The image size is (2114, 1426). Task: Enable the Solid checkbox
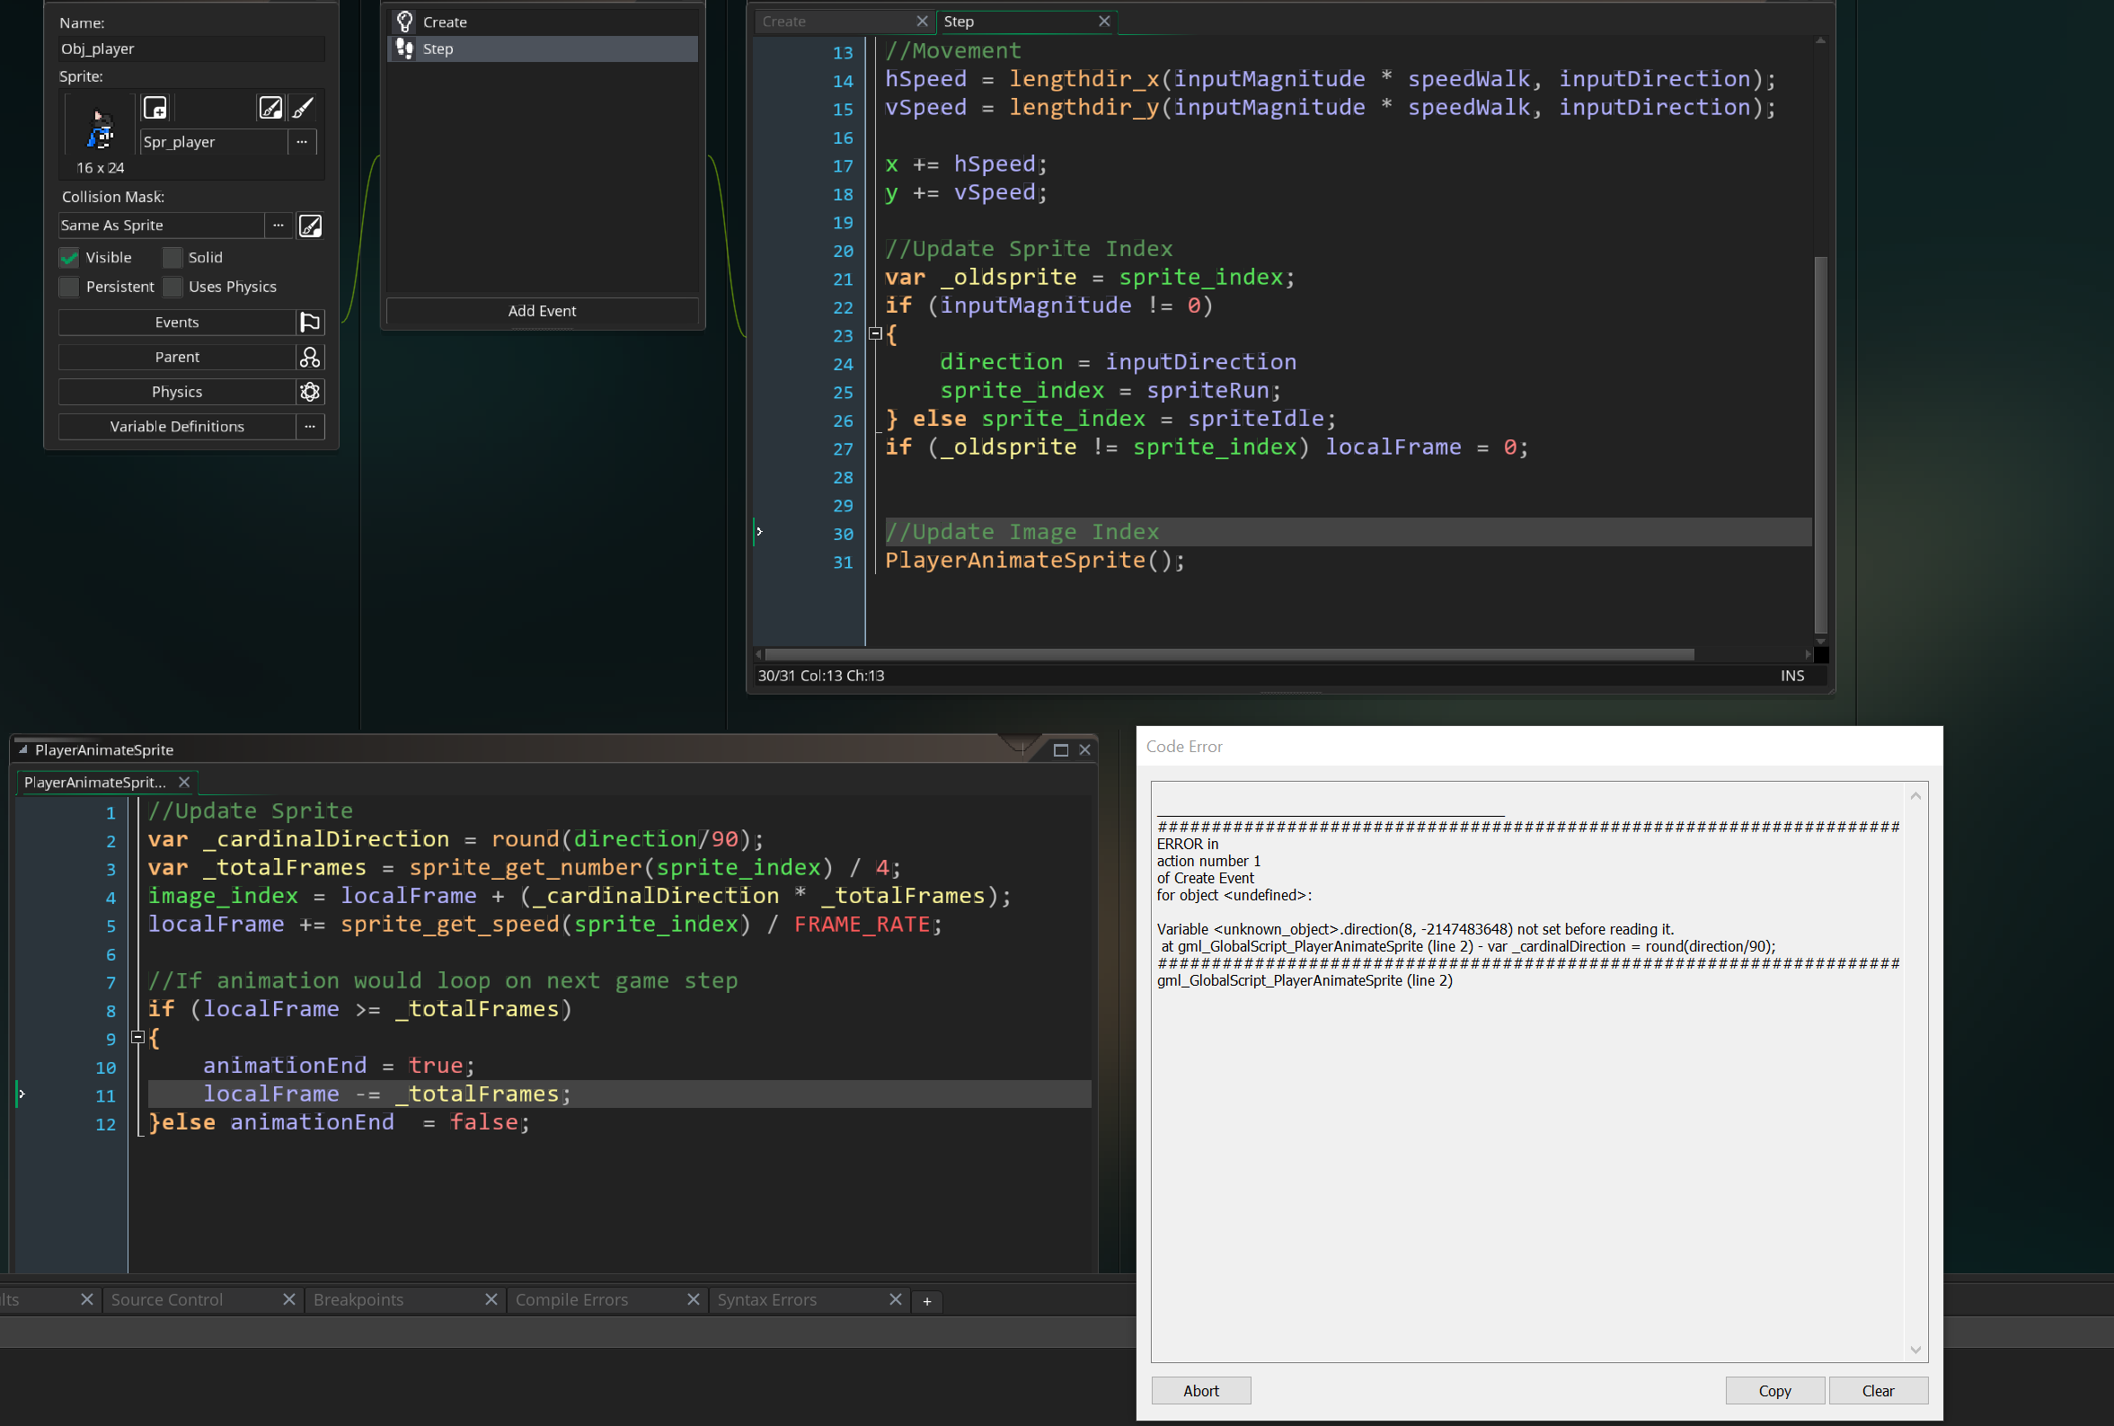pyautogui.click(x=172, y=258)
